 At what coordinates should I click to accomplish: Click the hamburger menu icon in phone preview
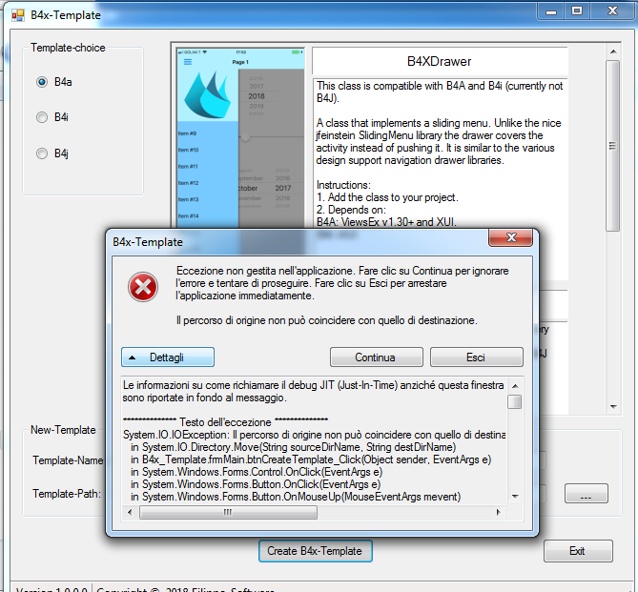(x=188, y=62)
